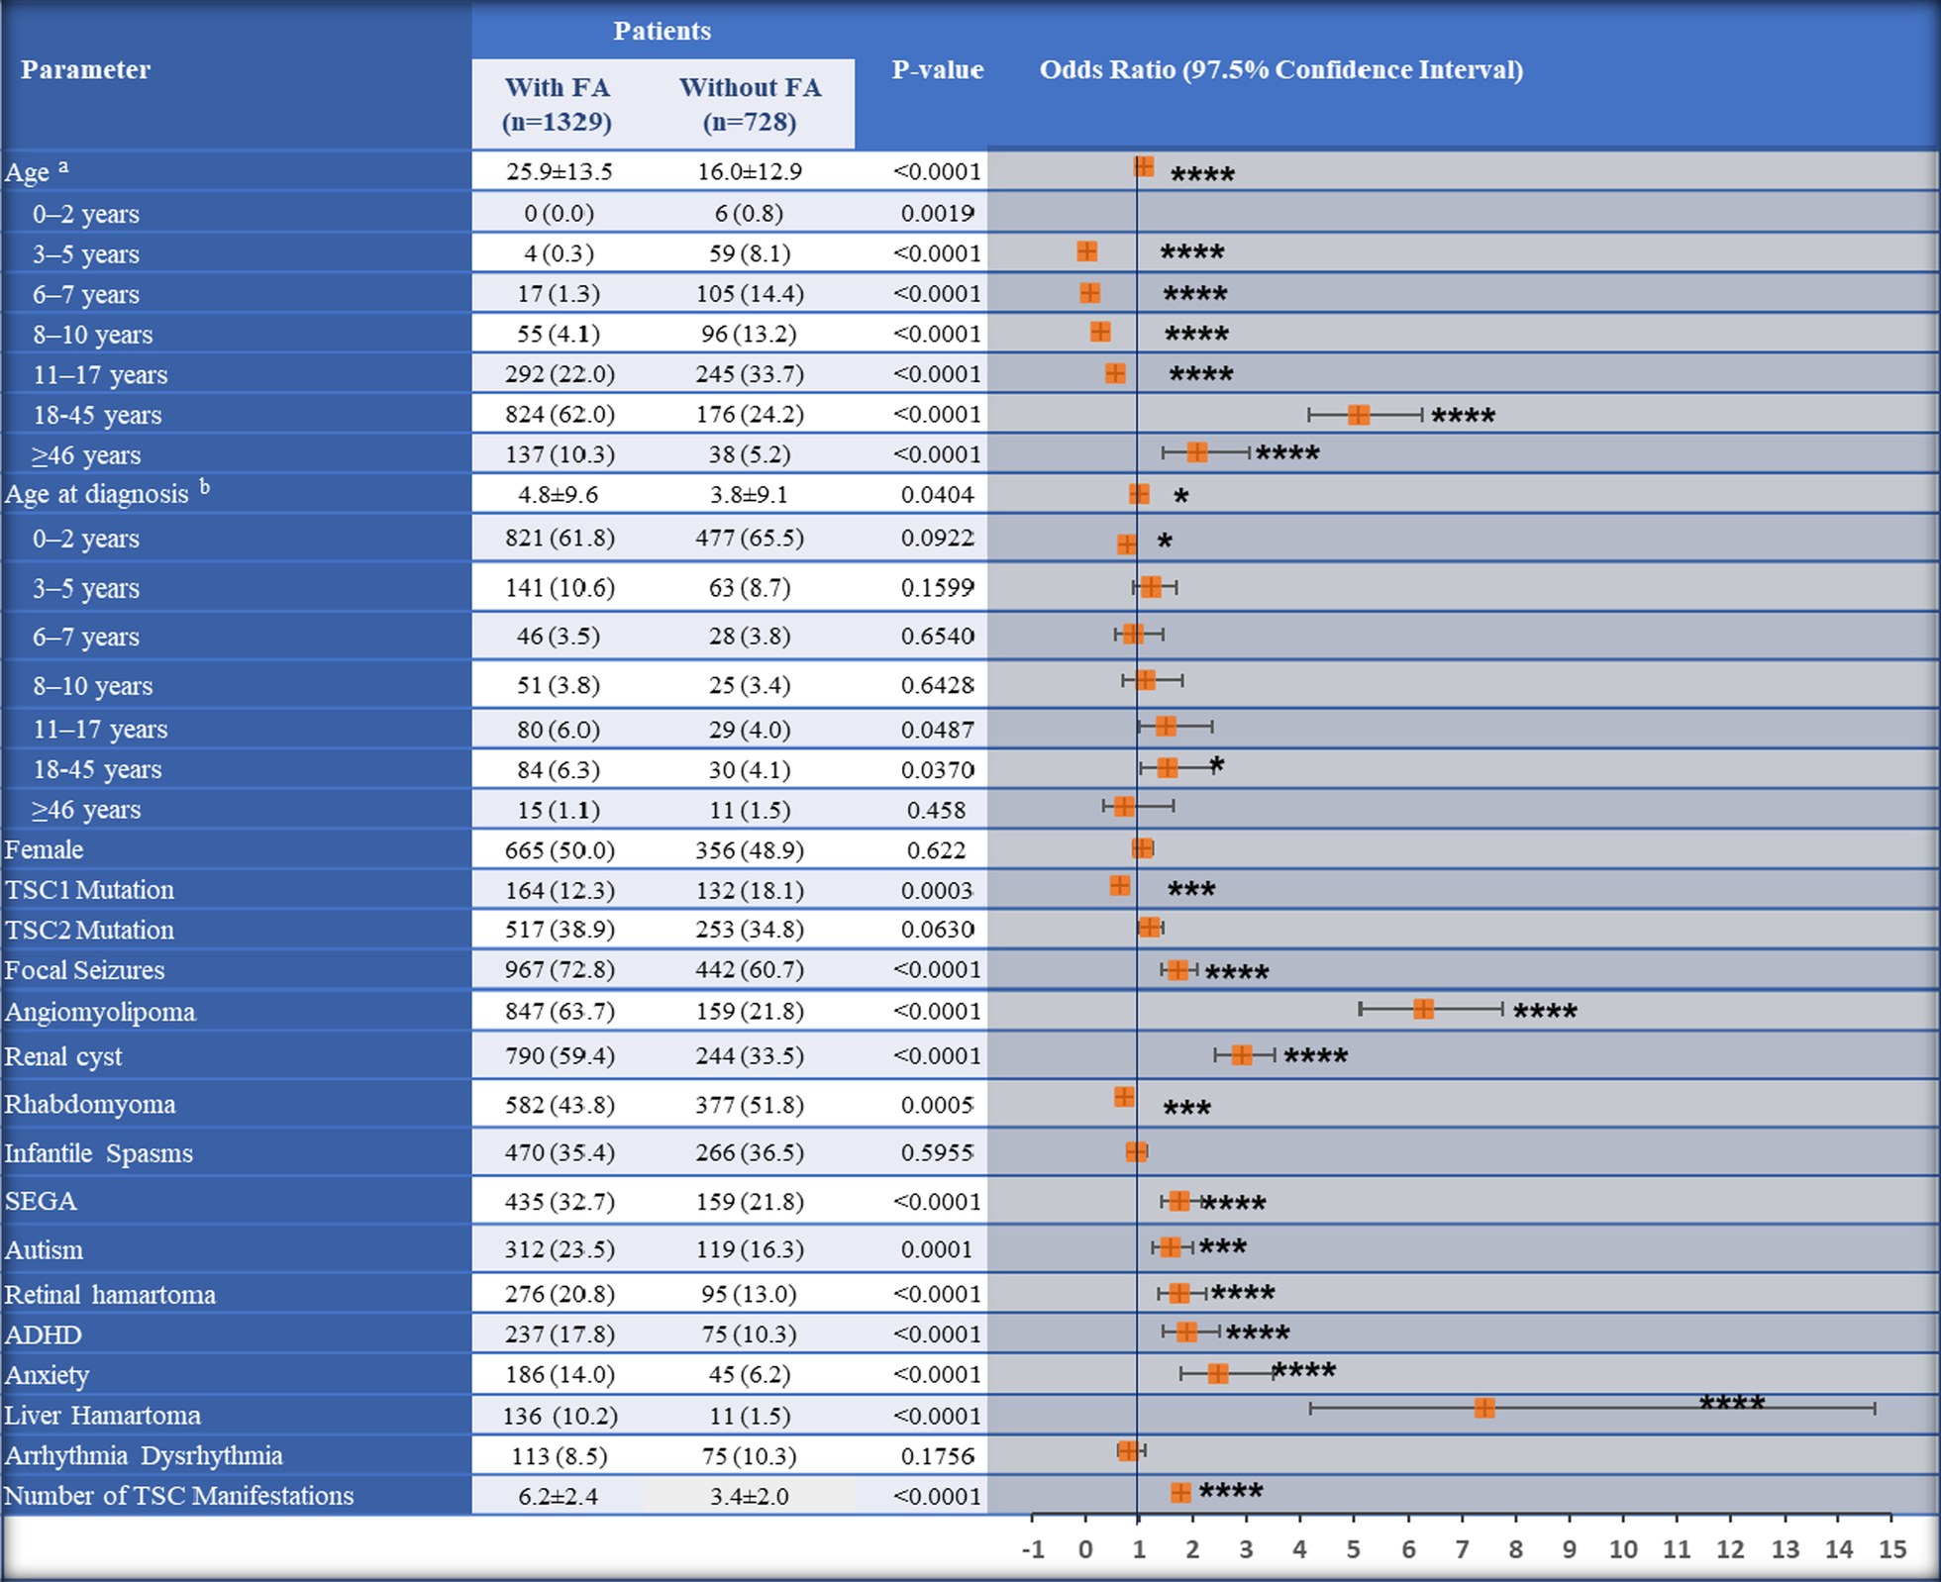Screen dimensions: 1941x1582
Task: Select the cell '51 (3.8)'
Action: pos(560,685)
